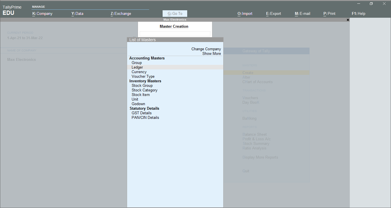Click the 1-Apr-21 to 31-Mar-22 period
The image size is (391, 208).
[25, 38]
